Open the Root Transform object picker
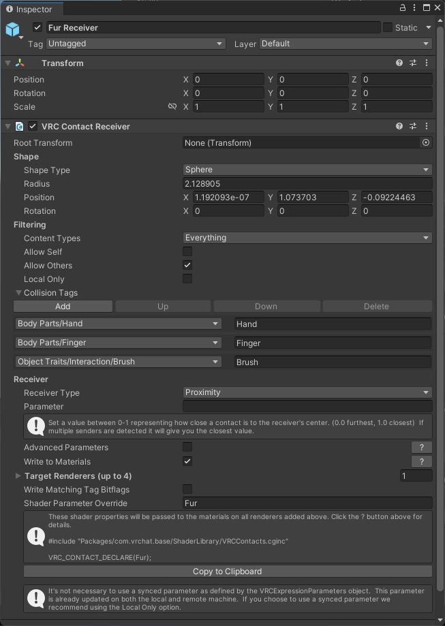The height and width of the screenshot is (626, 445). click(x=426, y=142)
